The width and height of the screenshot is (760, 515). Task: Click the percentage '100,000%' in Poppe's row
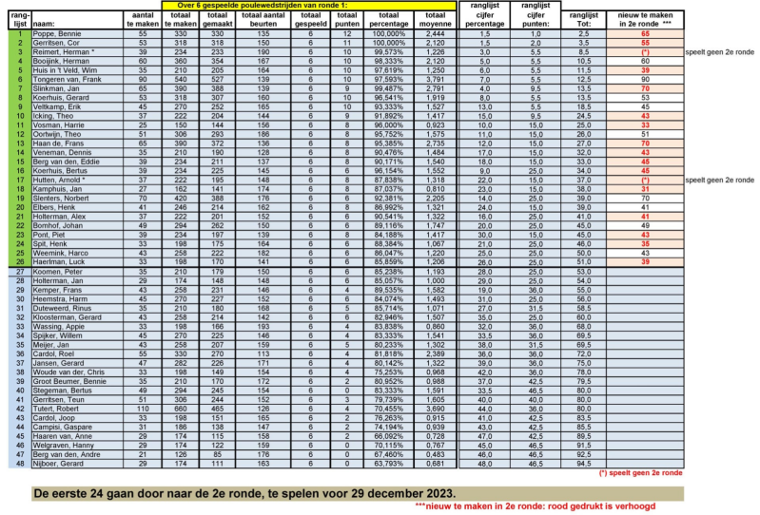(x=389, y=34)
